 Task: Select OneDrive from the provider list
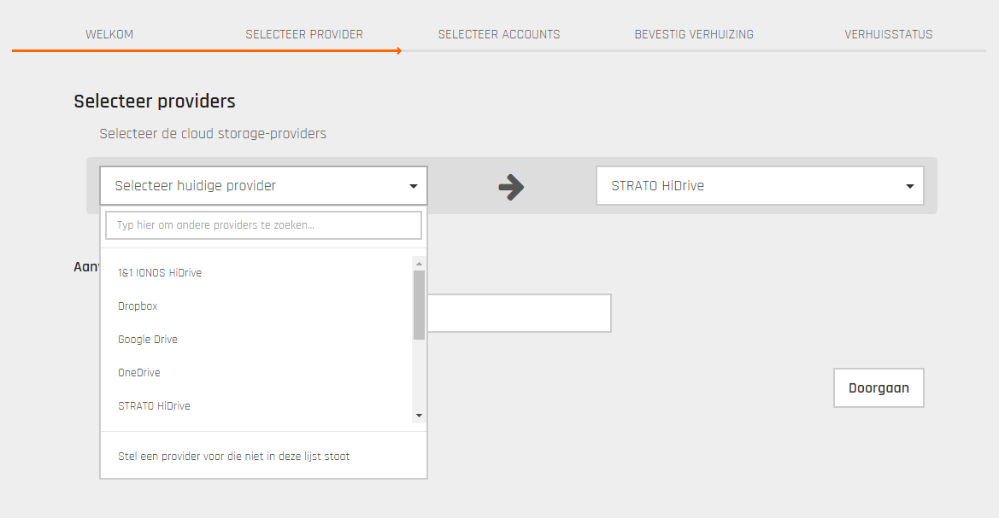139,373
